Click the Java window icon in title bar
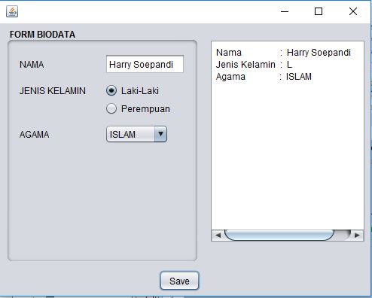This screenshot has height=298, width=372. pyautogui.click(x=12, y=11)
